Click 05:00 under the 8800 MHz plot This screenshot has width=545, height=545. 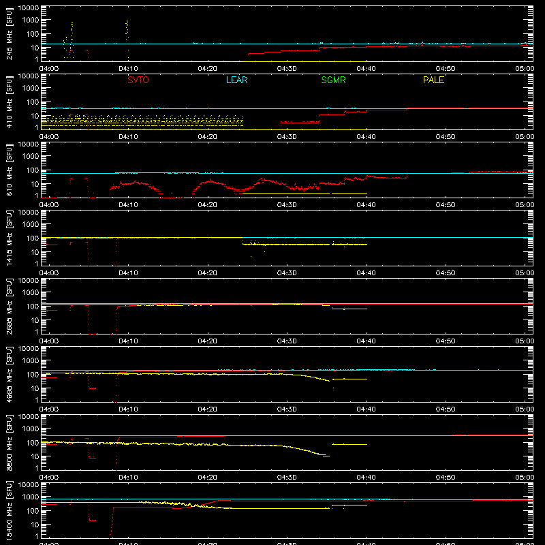click(525, 478)
